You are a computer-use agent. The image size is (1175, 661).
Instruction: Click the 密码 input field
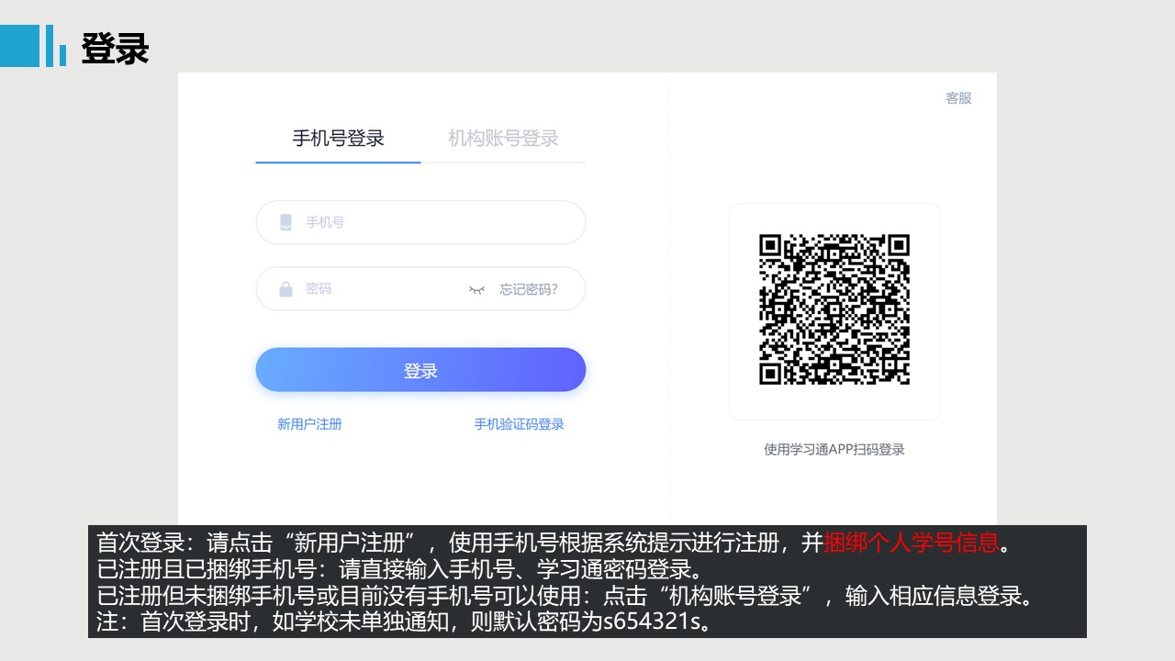420,289
